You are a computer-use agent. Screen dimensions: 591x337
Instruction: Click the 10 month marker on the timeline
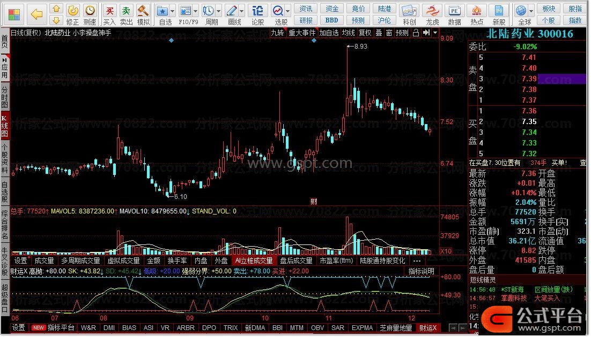point(265,318)
